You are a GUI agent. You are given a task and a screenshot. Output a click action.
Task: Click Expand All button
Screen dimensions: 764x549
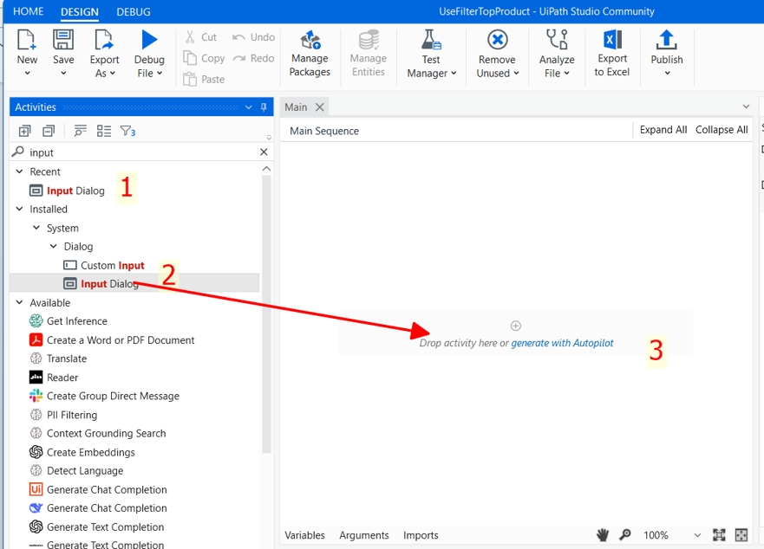click(x=663, y=130)
